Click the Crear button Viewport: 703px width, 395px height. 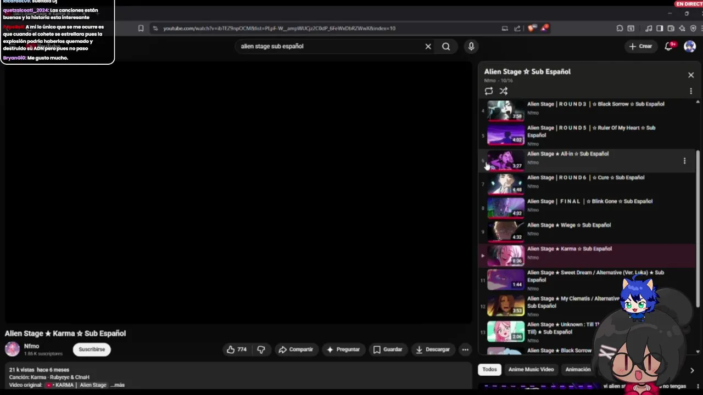click(640, 47)
